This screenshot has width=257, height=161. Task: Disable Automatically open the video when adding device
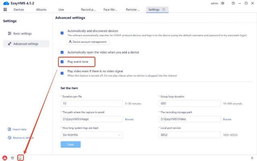(62, 52)
